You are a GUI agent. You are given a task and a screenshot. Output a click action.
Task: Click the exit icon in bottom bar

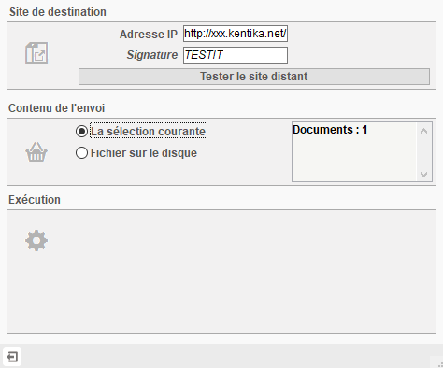pos(12,357)
